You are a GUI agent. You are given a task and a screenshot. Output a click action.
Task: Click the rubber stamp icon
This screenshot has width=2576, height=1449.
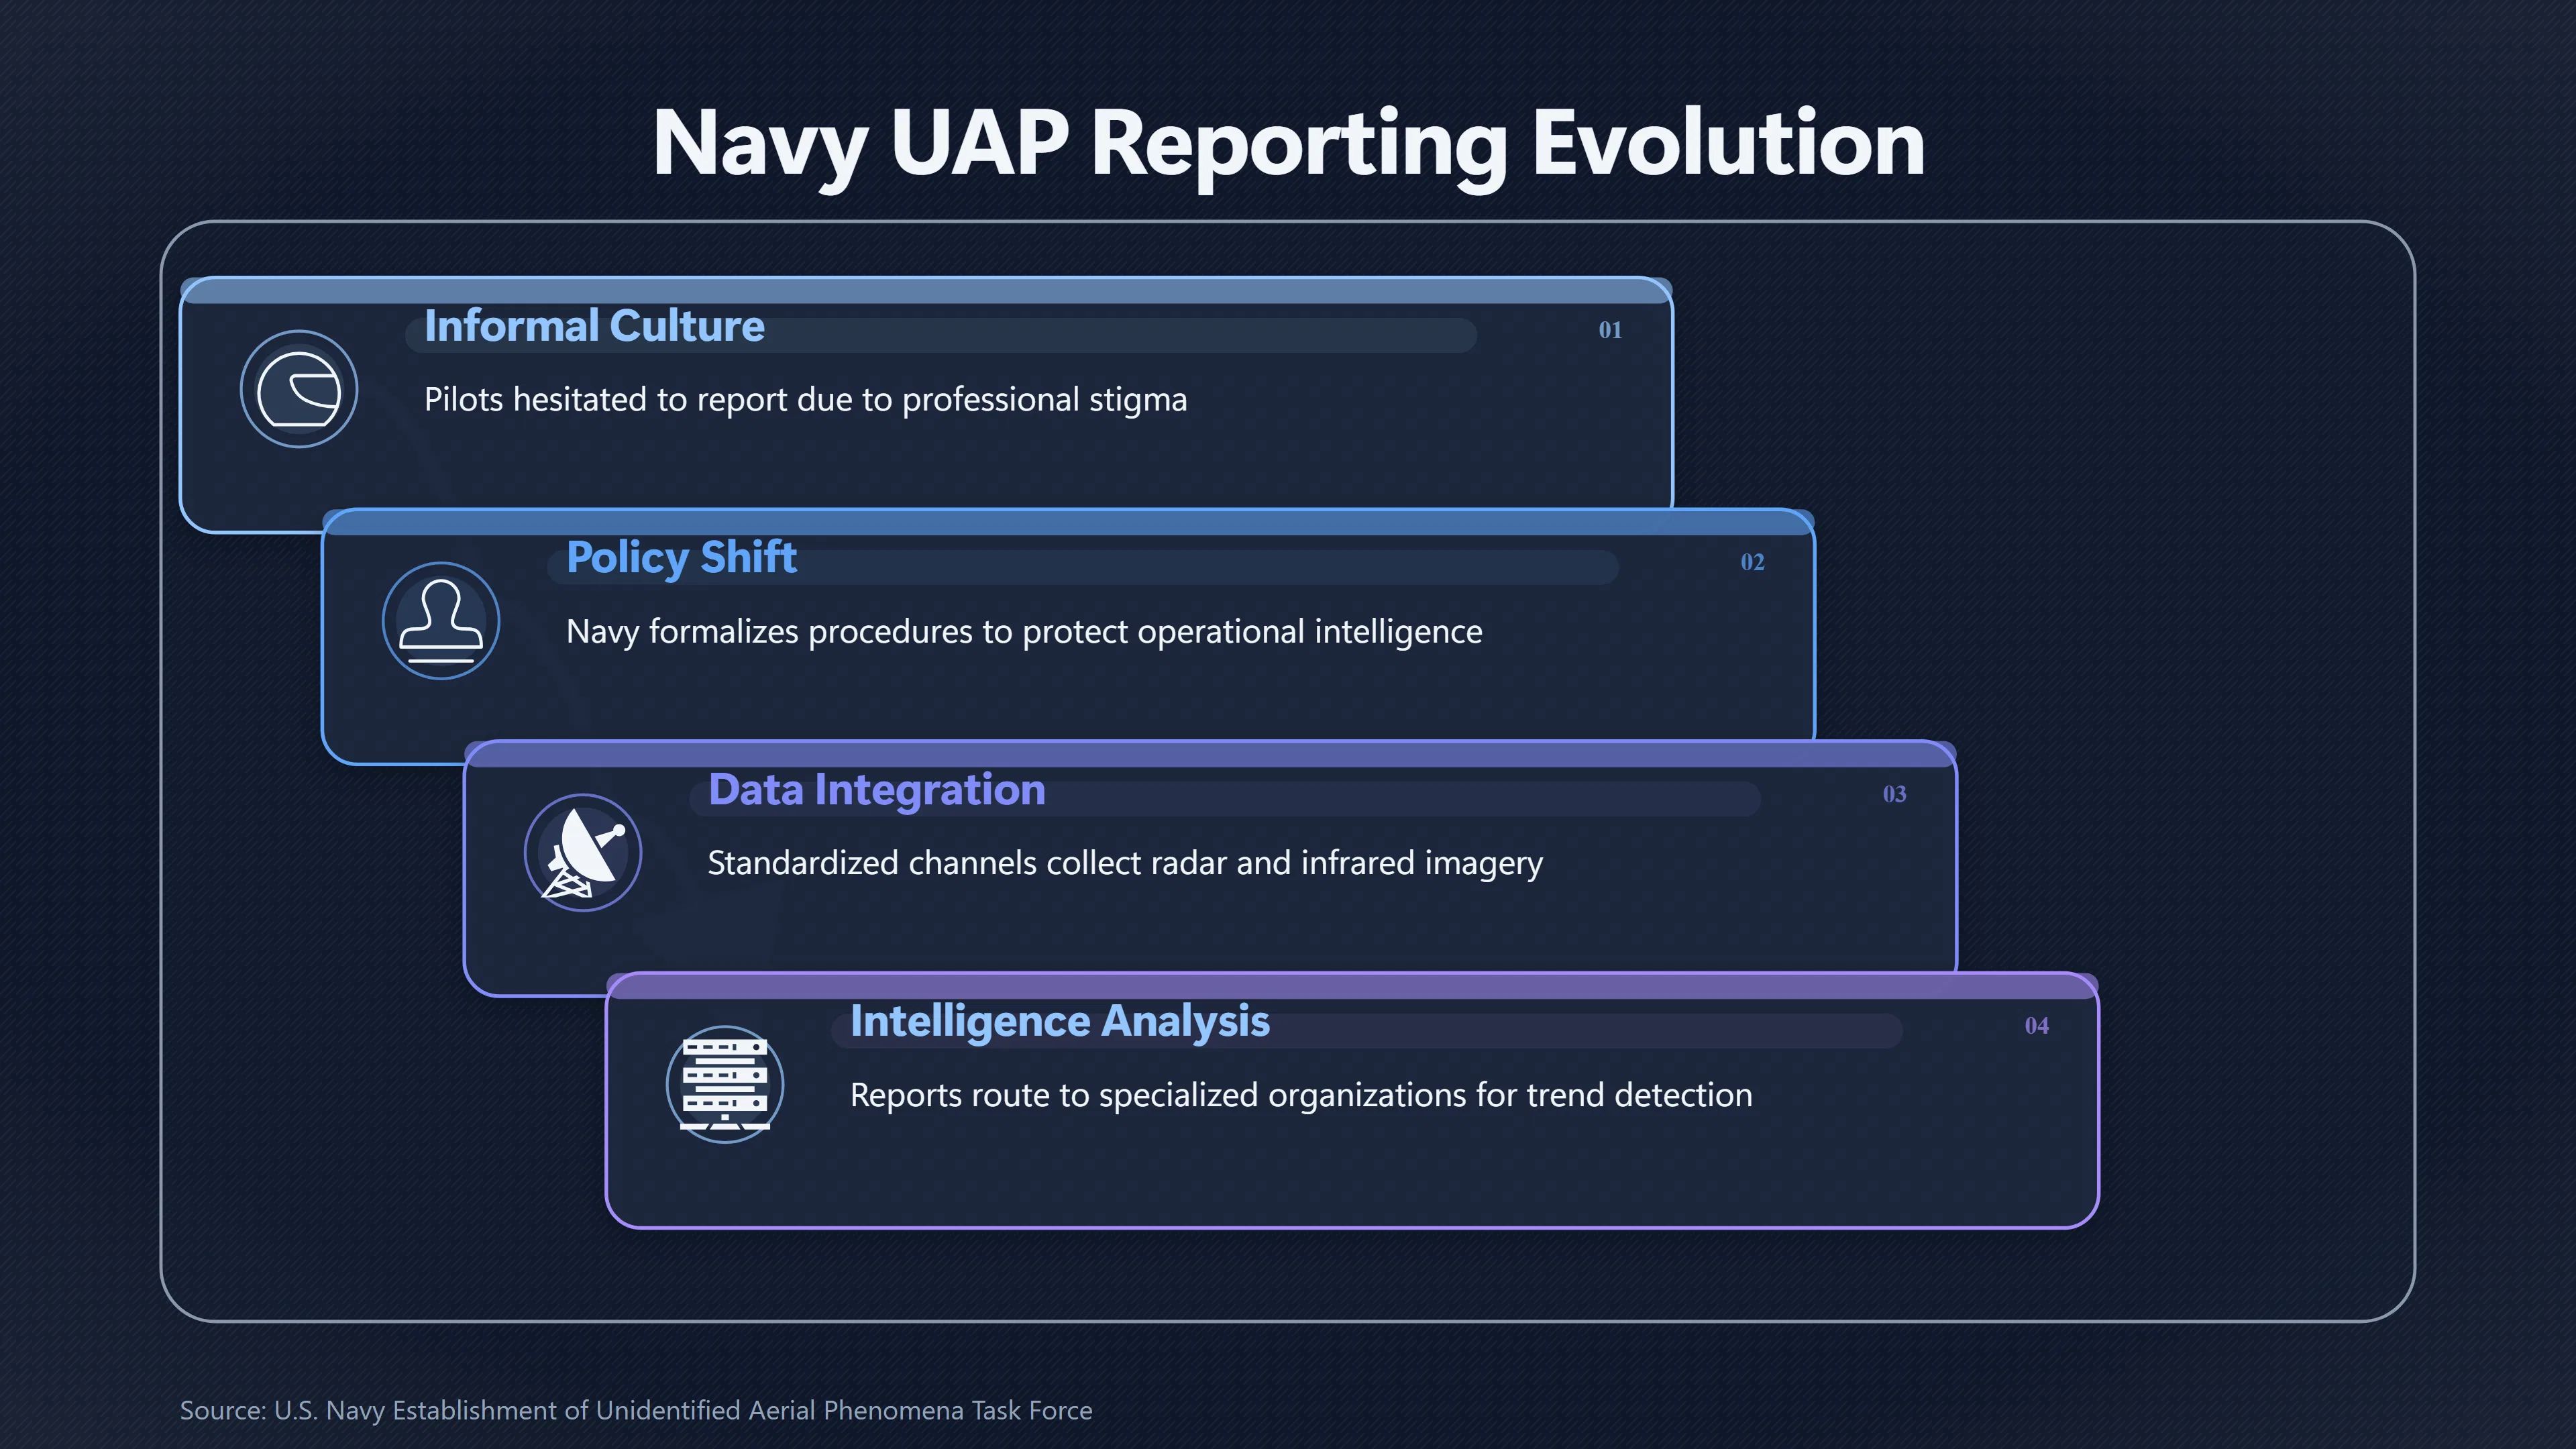point(441,621)
